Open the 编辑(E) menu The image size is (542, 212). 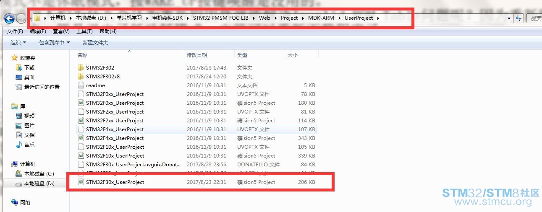(x=38, y=31)
